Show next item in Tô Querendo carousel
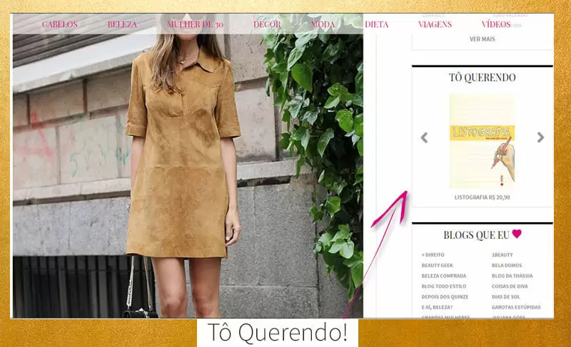This screenshot has width=571, height=347. [x=540, y=138]
